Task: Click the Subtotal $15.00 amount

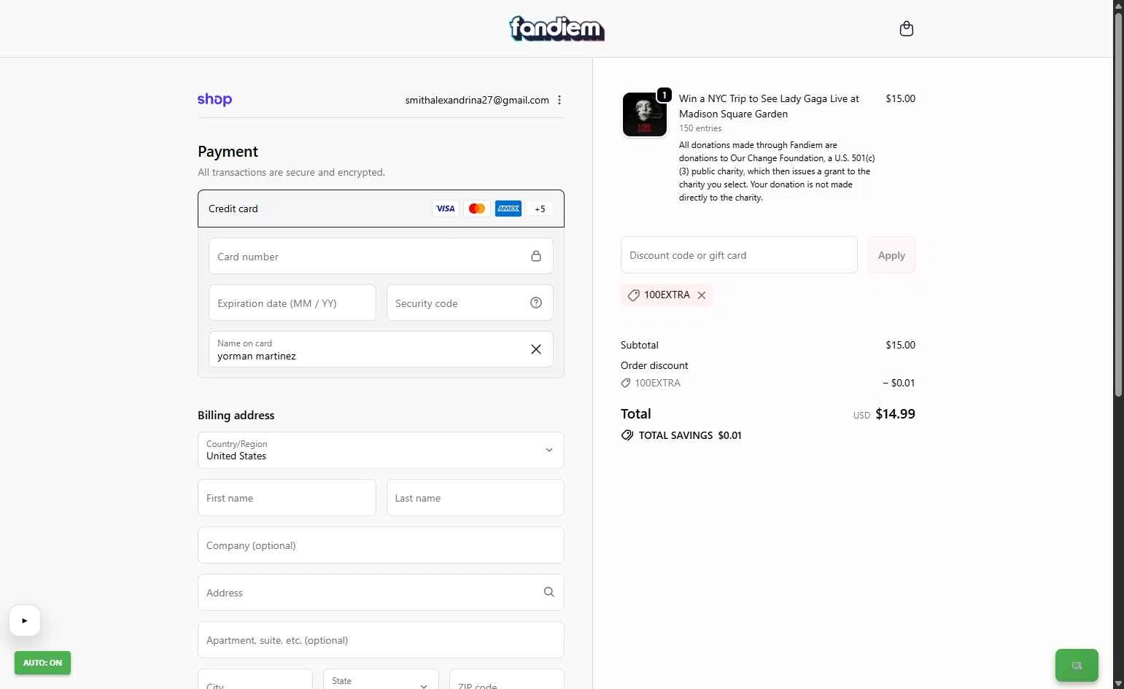Action: tap(900, 345)
